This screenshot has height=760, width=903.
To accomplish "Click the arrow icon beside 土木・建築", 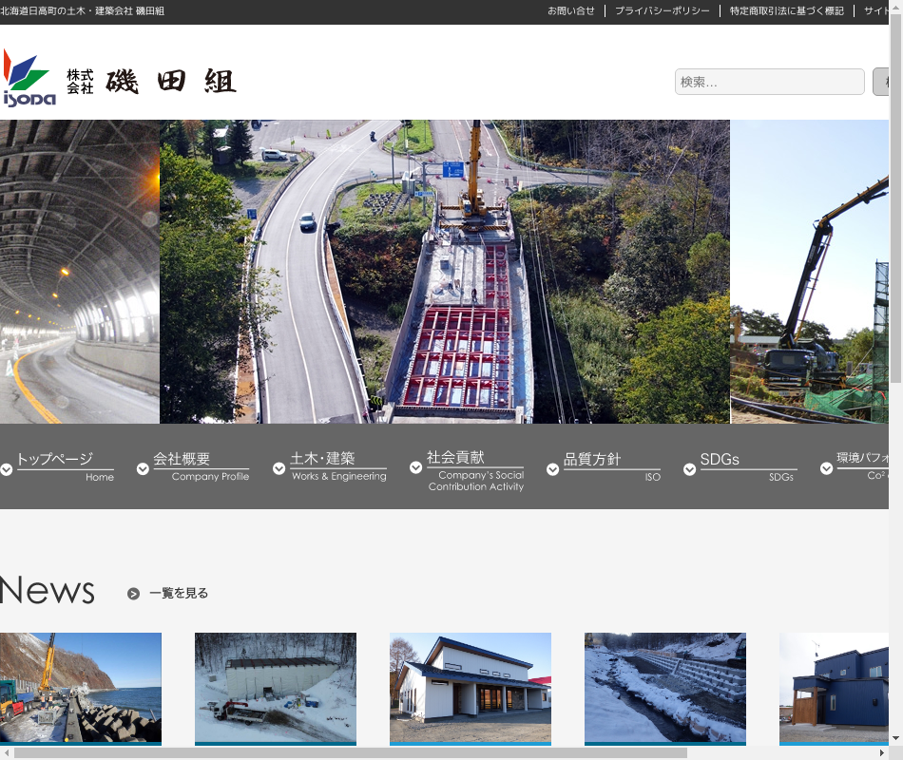I will tap(279, 469).
